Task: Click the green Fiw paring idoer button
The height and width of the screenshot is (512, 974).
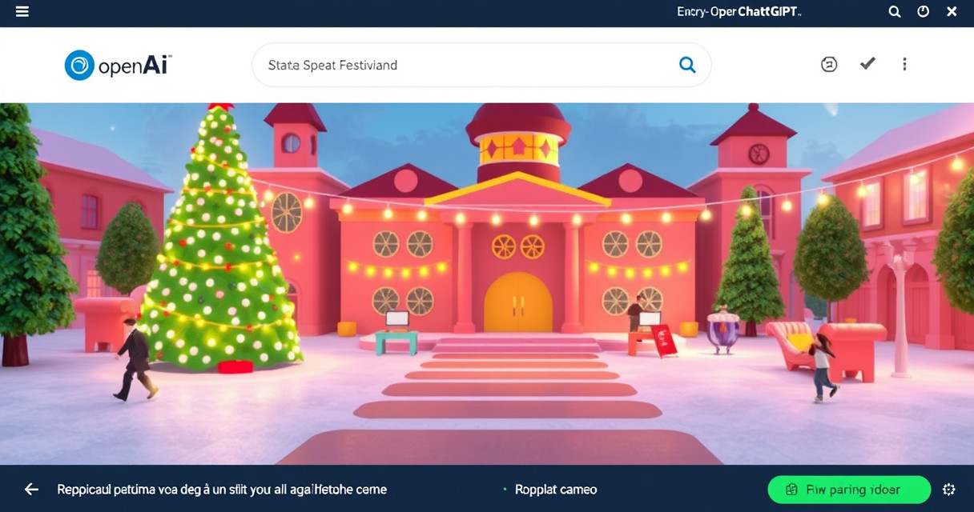Action: pos(849,490)
